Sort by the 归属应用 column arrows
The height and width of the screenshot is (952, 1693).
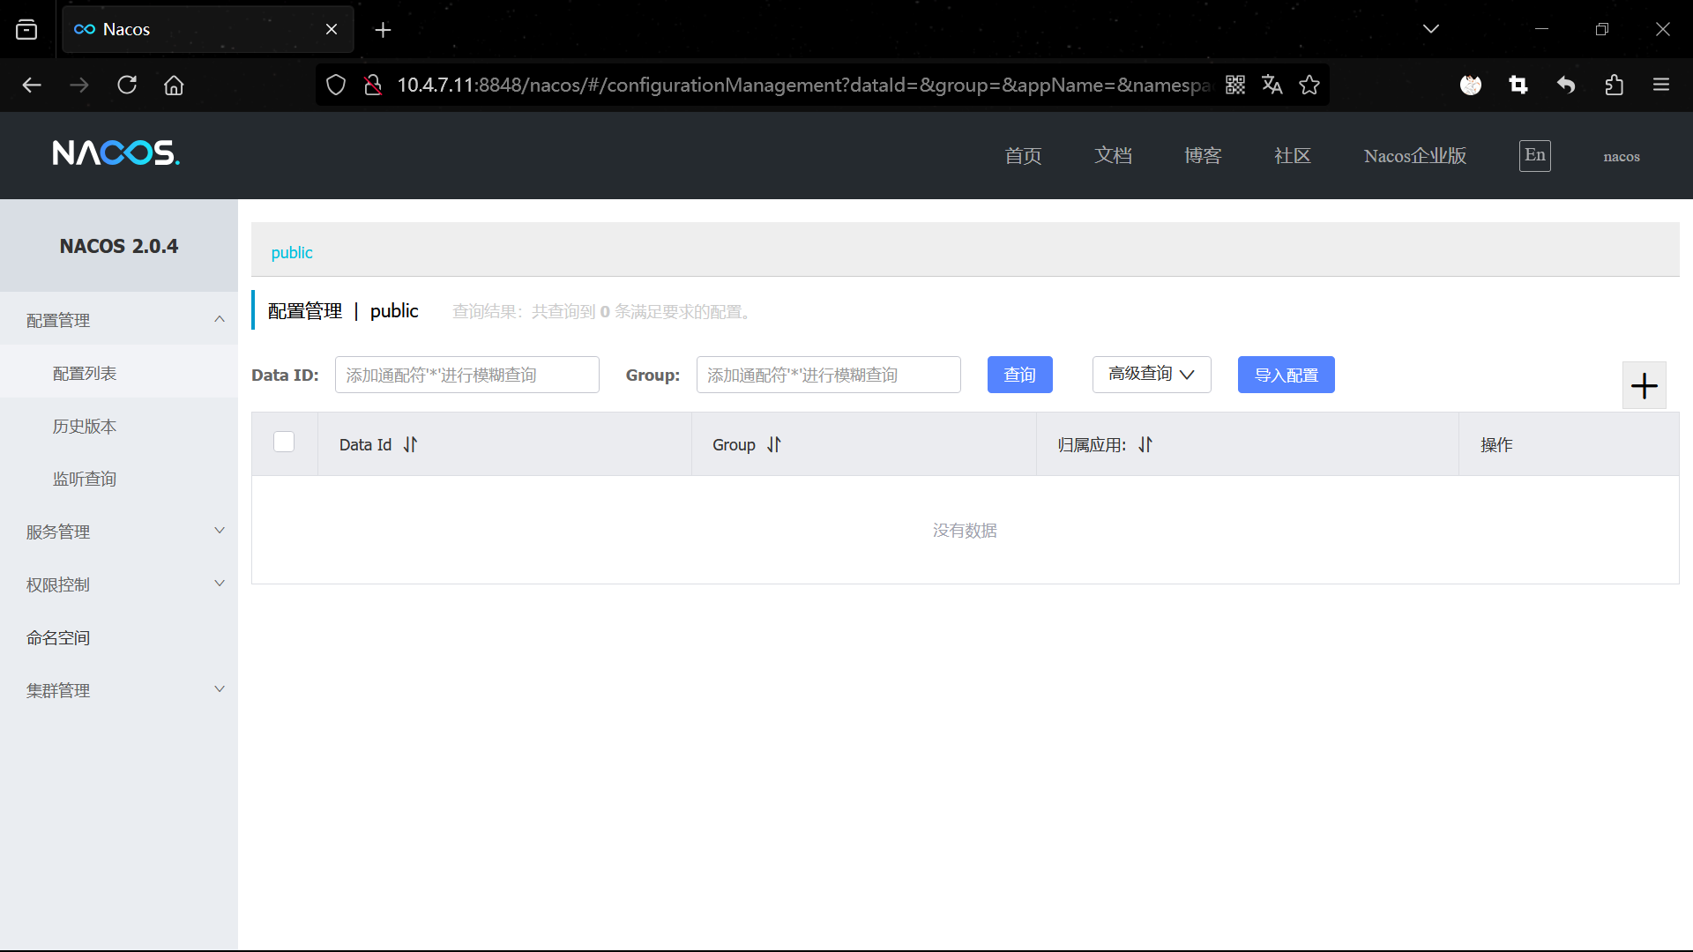(x=1145, y=445)
